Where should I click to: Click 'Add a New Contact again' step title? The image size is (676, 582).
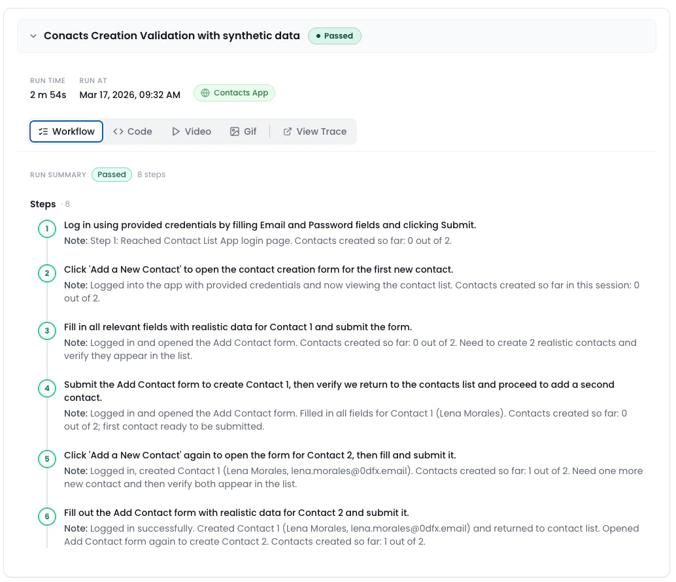point(260,455)
